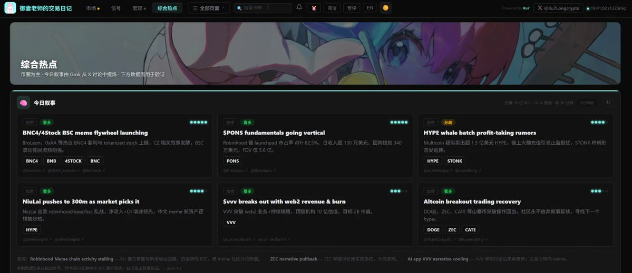Click AI app VVV narrative cooling text
Image resolution: width=632 pixels, height=273 pixels.
pos(437,259)
